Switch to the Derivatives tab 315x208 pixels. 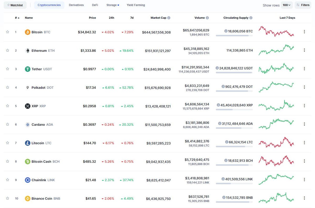pos(76,5)
